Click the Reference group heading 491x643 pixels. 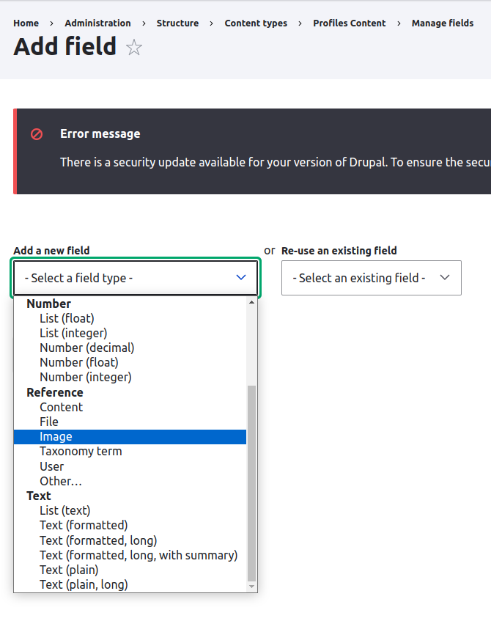coord(55,392)
